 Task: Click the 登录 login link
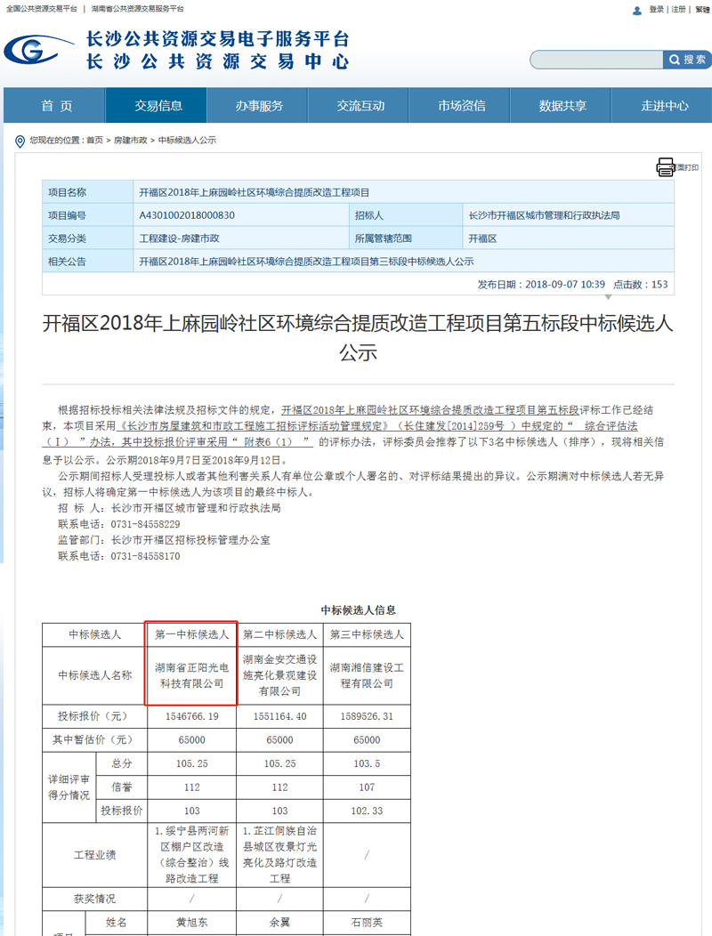(x=657, y=9)
